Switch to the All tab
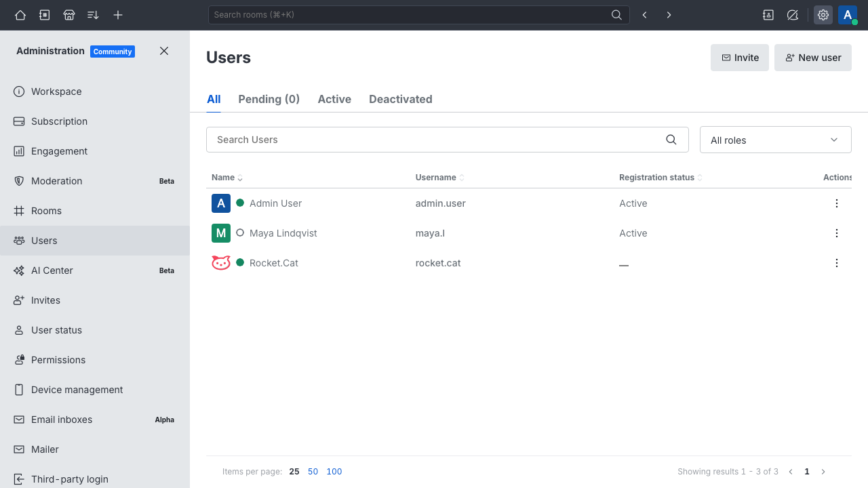Viewport: 868px width, 488px height. point(214,99)
